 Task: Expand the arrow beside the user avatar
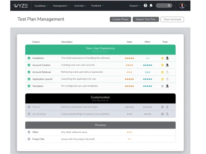pos(187,6)
